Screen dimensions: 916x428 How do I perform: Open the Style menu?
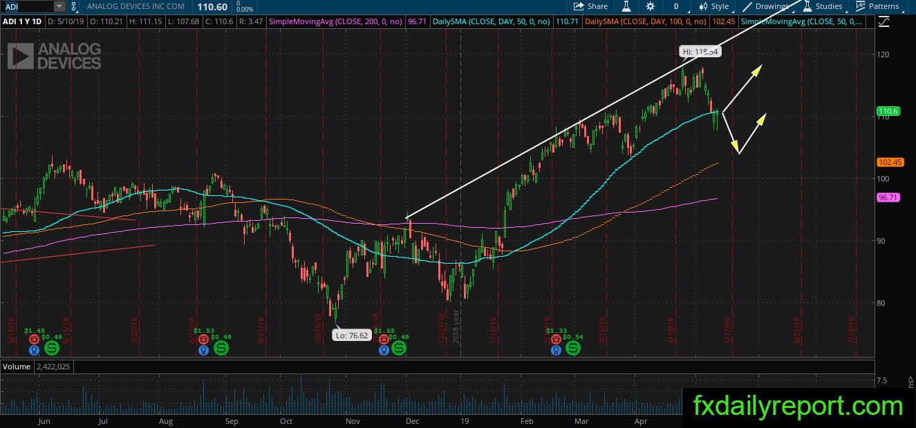(x=713, y=6)
